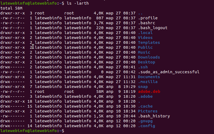The image size is (214, 134).
Task: Click the .config directory name
Action: pyautogui.click(x=146, y=126)
